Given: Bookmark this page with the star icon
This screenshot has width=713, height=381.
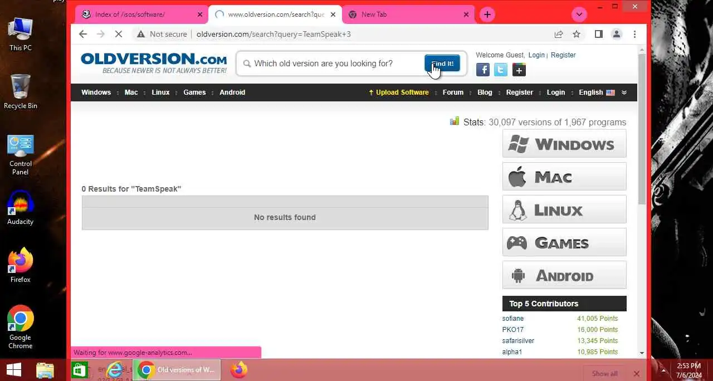Looking at the screenshot, I should tap(577, 34).
